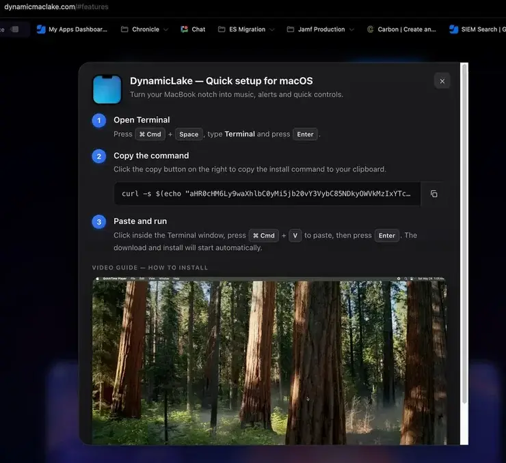This screenshot has height=463, width=506.
Task: Expand the Chronicle bookmark folder
Action: point(144,29)
